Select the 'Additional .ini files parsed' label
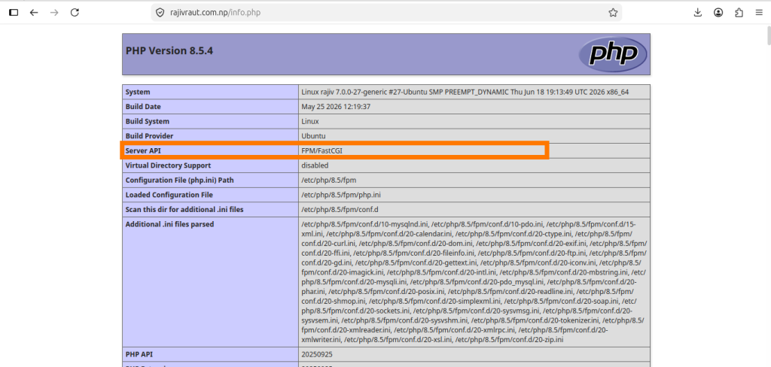 click(169, 225)
